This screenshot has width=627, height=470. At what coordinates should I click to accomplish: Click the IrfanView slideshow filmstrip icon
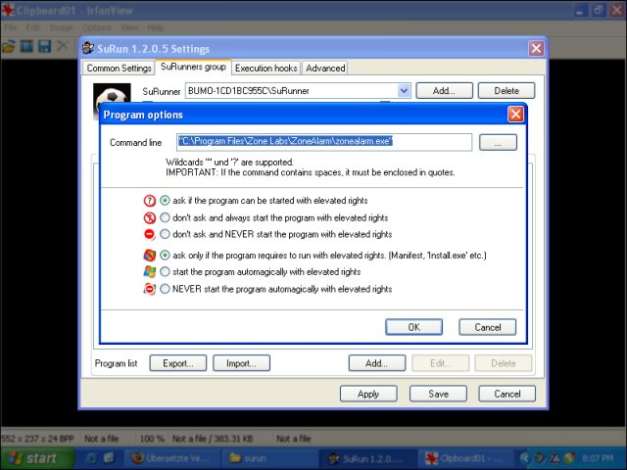[x=26, y=46]
